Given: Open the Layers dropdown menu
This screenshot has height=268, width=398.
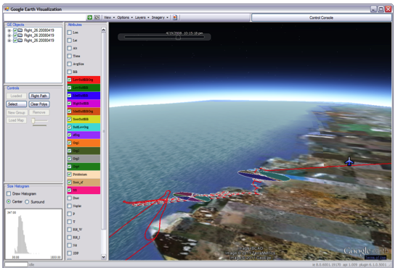Looking at the screenshot, I should click(142, 17).
